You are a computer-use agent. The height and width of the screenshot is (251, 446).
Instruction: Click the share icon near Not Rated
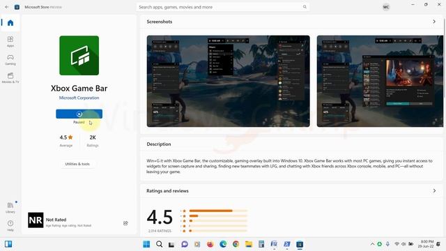[x=125, y=223]
